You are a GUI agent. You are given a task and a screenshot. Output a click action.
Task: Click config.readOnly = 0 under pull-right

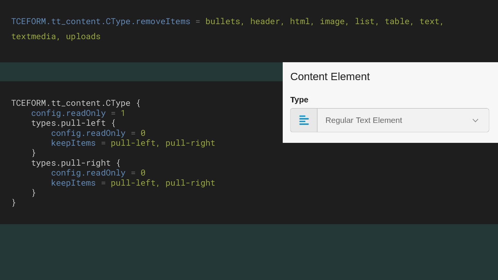[x=98, y=173]
